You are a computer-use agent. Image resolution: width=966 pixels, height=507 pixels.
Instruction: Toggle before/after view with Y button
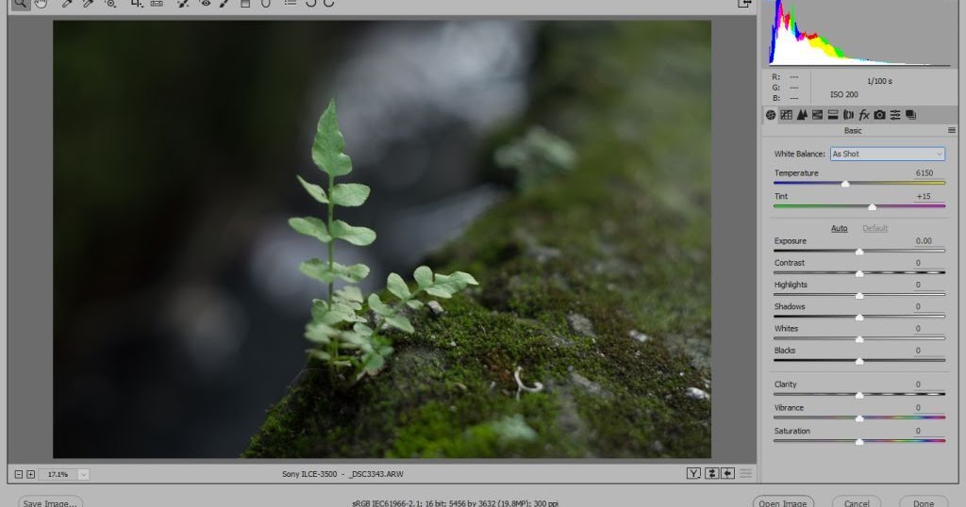point(694,473)
